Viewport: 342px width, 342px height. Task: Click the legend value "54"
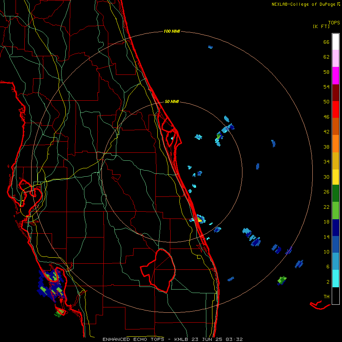tap(326, 87)
